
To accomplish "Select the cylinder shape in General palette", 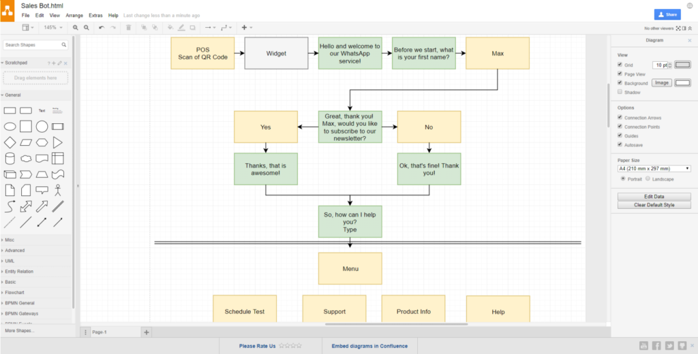I will (10, 158).
